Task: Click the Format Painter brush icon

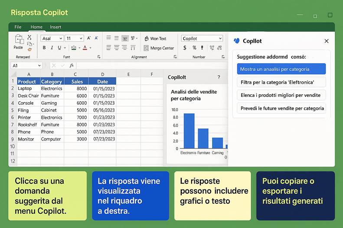Action: [29, 49]
